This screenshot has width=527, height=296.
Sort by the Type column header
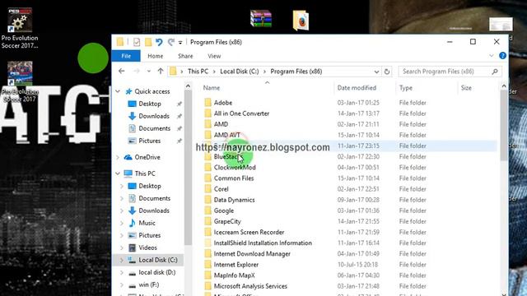[406, 88]
